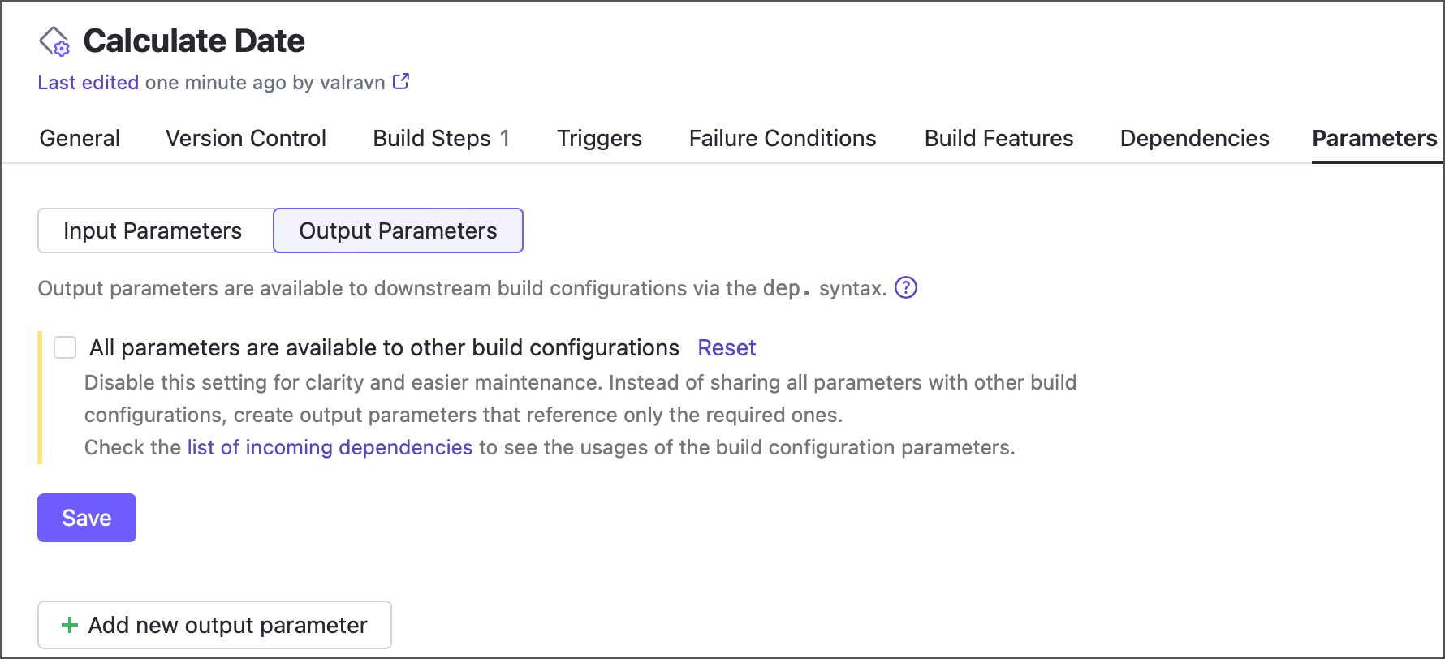The height and width of the screenshot is (659, 1445).
Task: Open the Build Steps tab
Action: [441, 139]
